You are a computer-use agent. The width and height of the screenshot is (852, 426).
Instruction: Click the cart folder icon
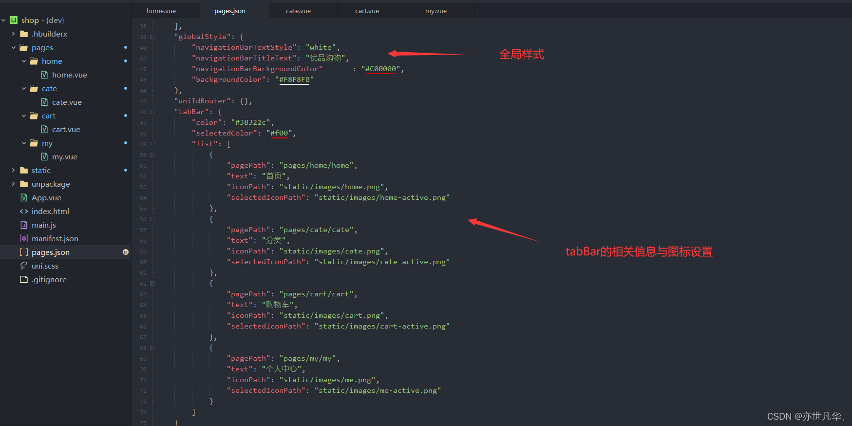click(x=34, y=116)
